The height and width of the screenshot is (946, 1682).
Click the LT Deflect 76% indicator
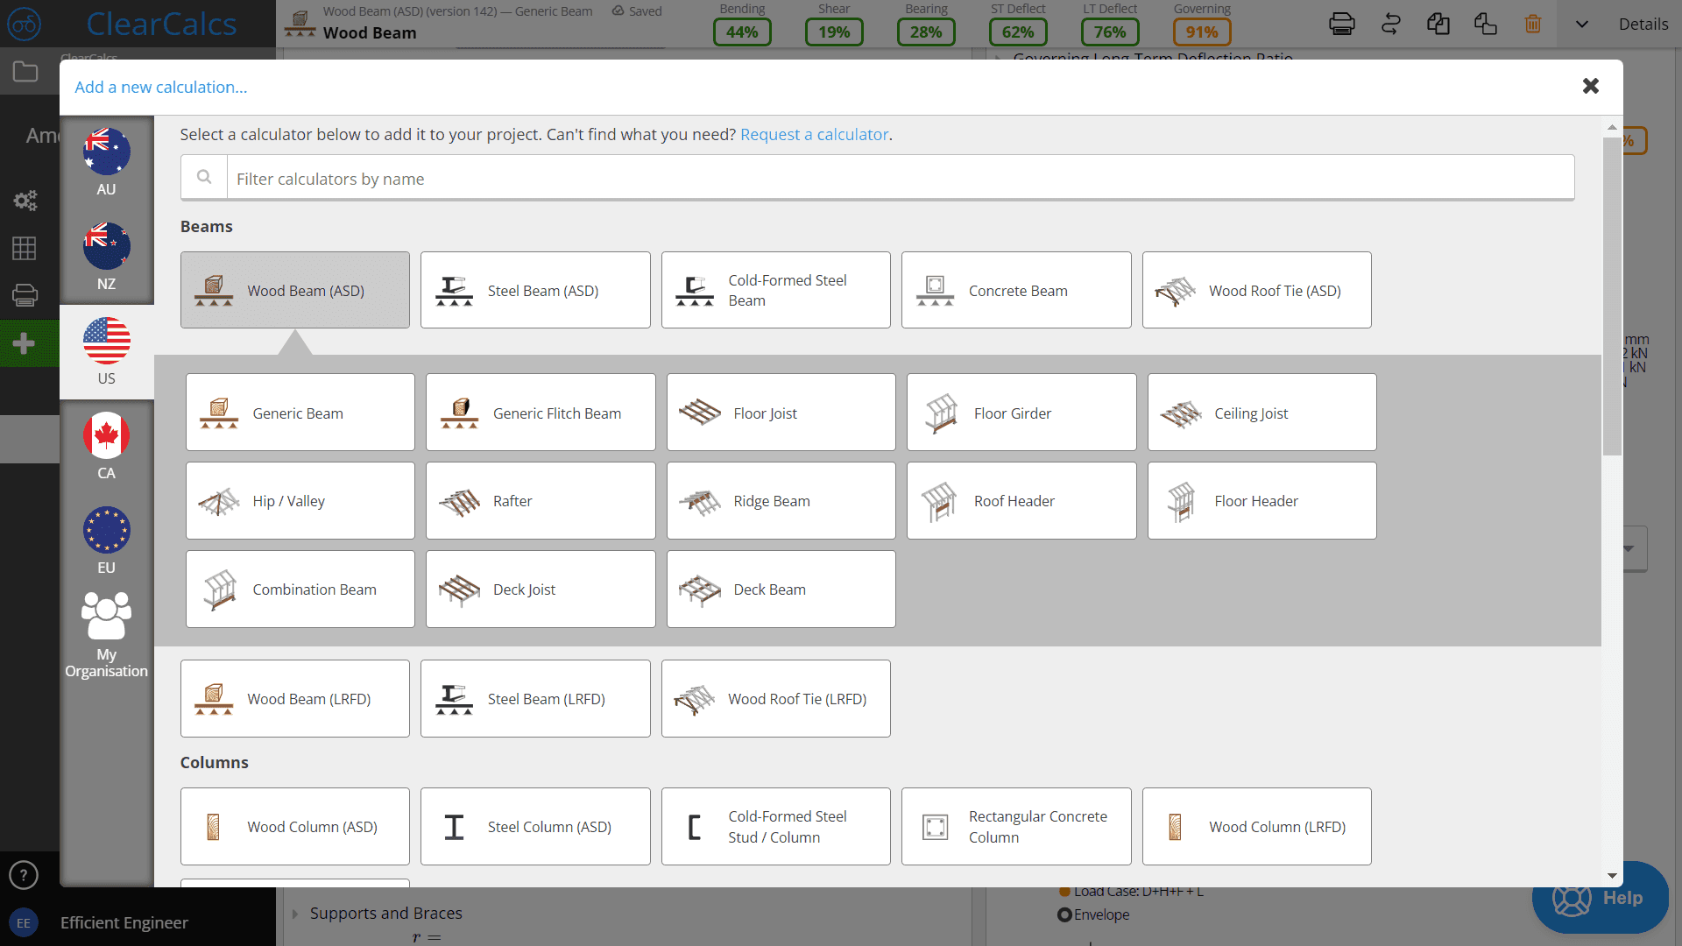[1109, 32]
